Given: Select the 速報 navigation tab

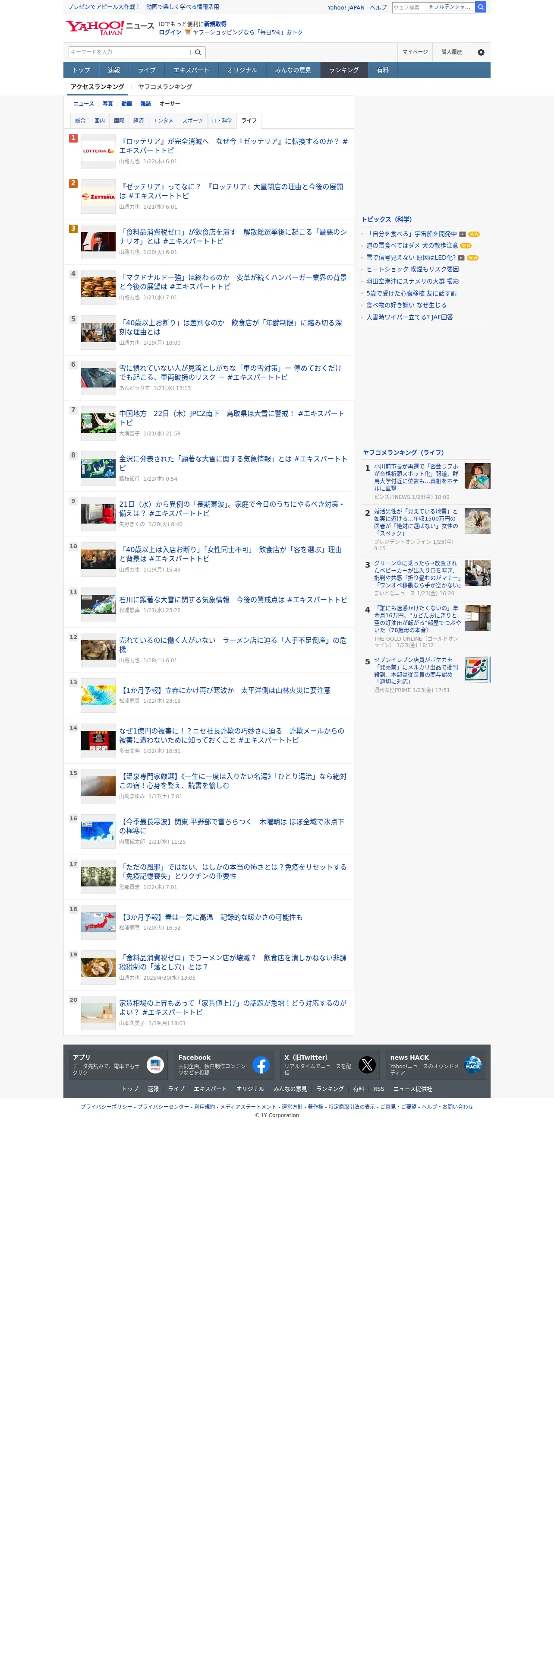Looking at the screenshot, I should [113, 70].
